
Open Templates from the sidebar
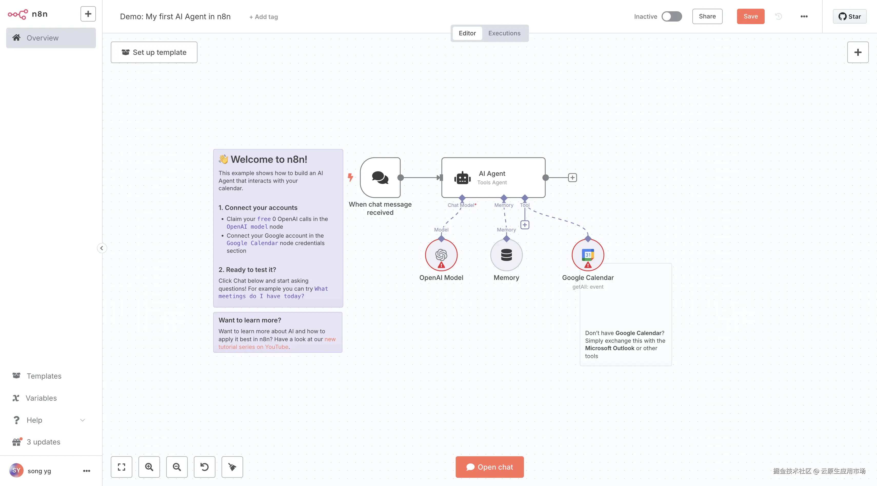[x=44, y=376]
